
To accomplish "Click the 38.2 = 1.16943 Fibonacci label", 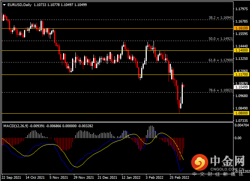I will coord(220,18).
